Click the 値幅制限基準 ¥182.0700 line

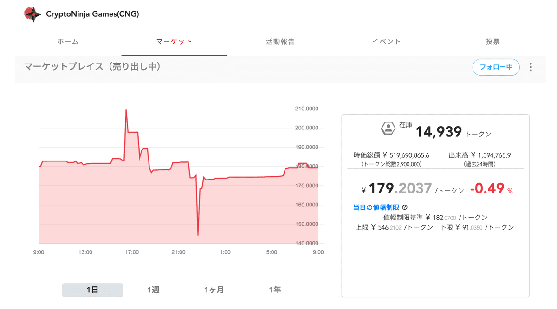pos(435,218)
